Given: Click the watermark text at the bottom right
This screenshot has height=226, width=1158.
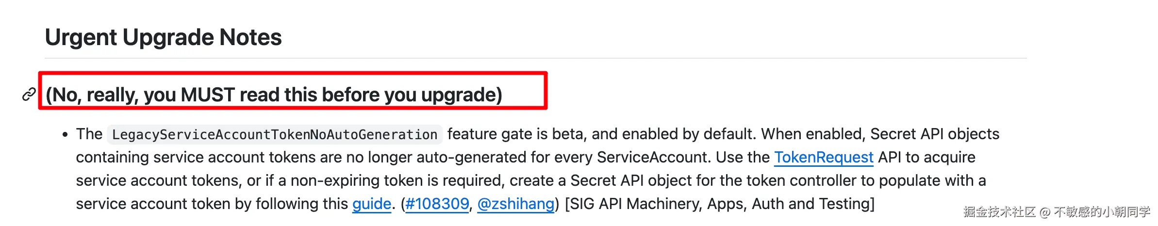Looking at the screenshot, I should (x=1057, y=212).
